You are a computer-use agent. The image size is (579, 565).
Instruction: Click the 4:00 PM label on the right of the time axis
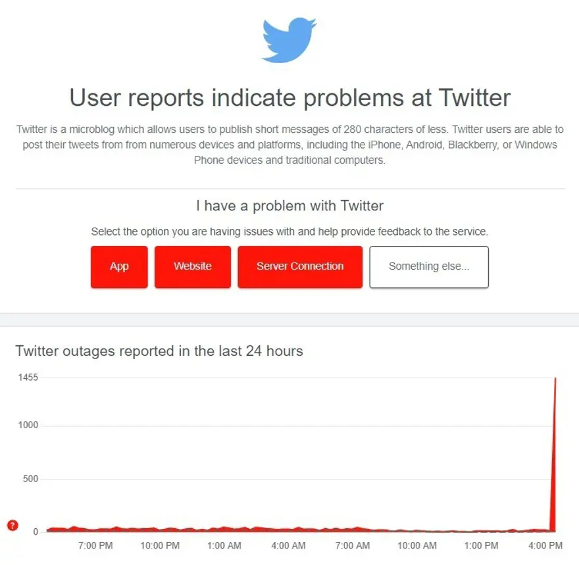pyautogui.click(x=545, y=546)
